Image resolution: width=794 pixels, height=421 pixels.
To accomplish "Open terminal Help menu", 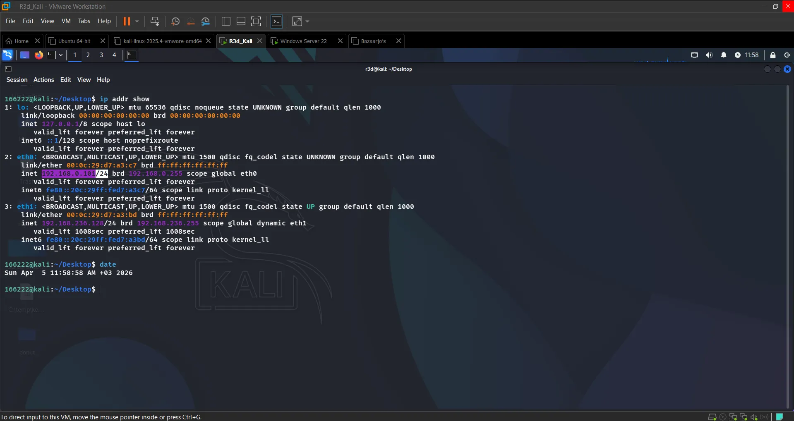I will point(103,80).
